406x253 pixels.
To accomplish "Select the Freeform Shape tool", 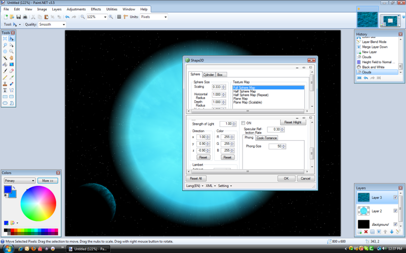I will pyautogui.click(x=11, y=103).
